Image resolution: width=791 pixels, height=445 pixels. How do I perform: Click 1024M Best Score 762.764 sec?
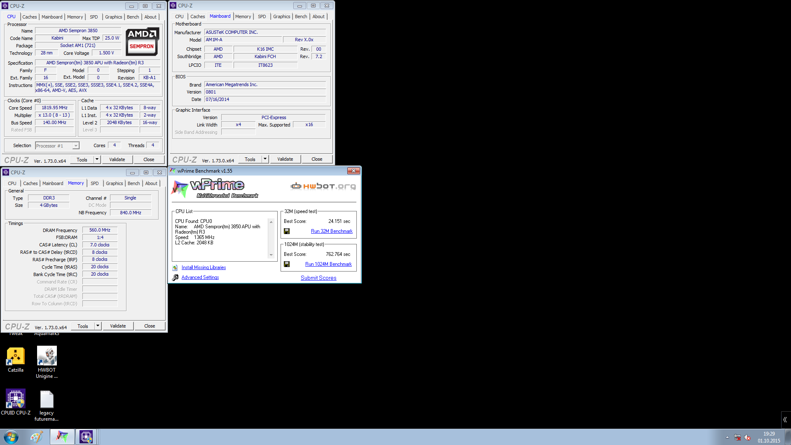coord(338,254)
